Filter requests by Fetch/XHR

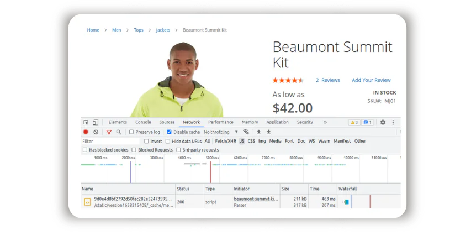(x=226, y=141)
